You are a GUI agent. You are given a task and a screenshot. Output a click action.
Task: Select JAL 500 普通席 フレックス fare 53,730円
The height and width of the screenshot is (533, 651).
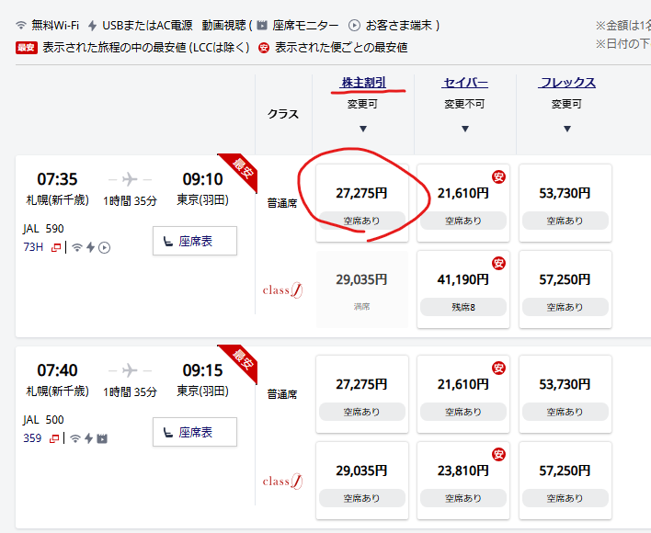click(565, 394)
